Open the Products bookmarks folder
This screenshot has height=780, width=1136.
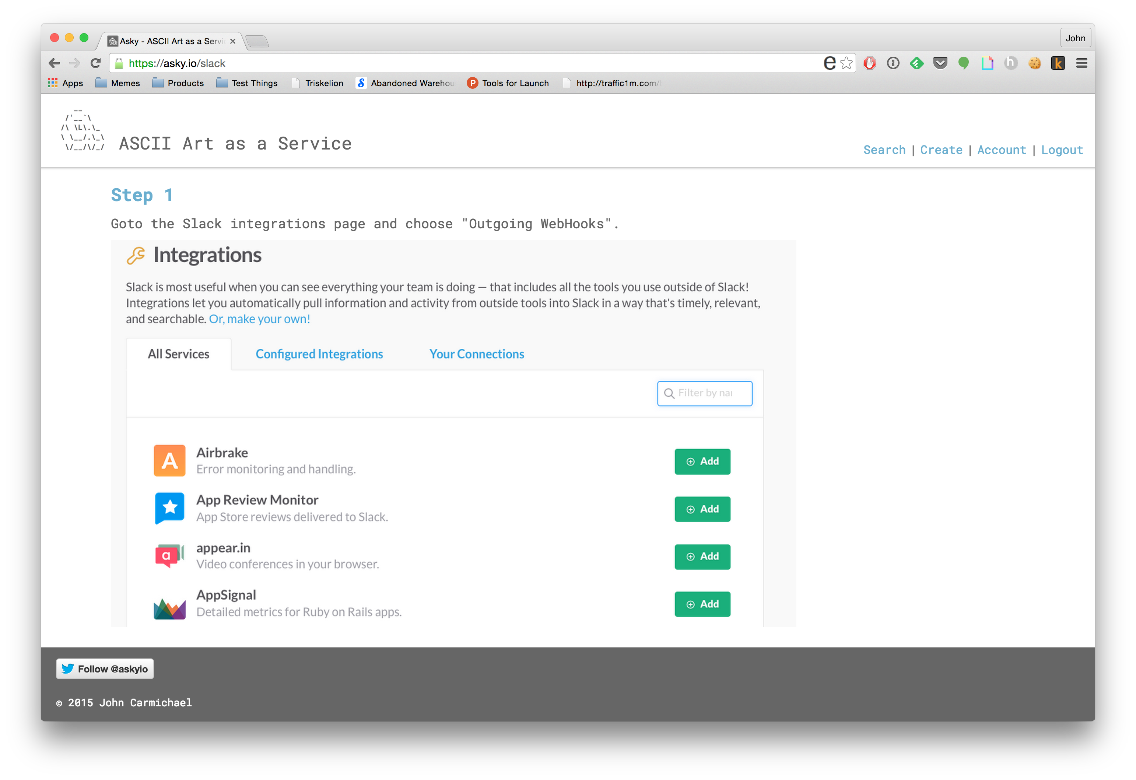pyautogui.click(x=178, y=83)
